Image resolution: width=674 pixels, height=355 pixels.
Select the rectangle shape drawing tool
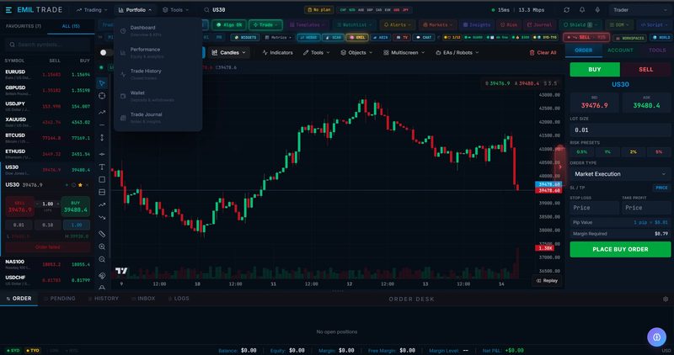click(x=102, y=179)
